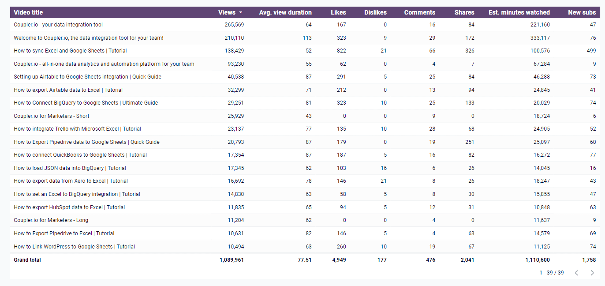Select 'Coupler.io - your data integration tool' row title
605x286 pixels.
pyautogui.click(x=58, y=25)
